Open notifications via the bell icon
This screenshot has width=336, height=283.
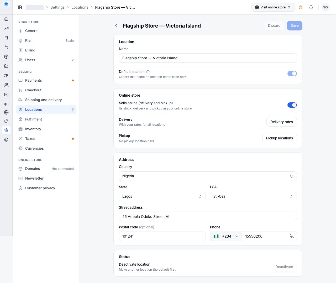[x=311, y=7]
